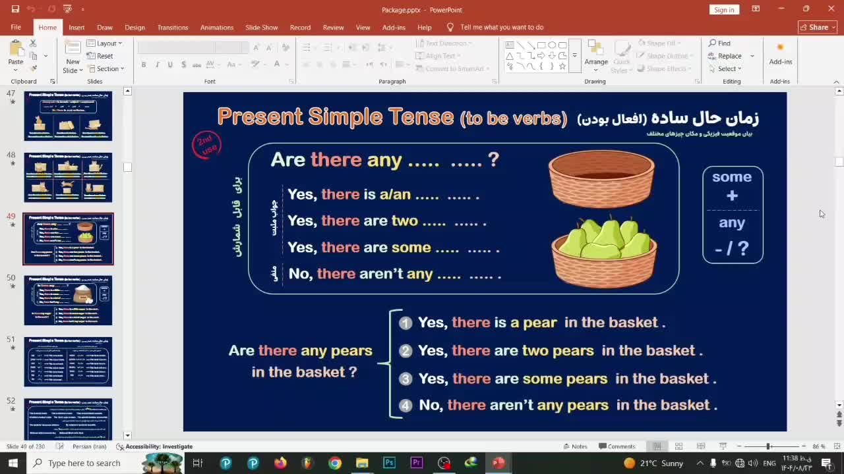Open the Transitions tab
This screenshot has height=474, width=844.
pyautogui.click(x=173, y=28)
